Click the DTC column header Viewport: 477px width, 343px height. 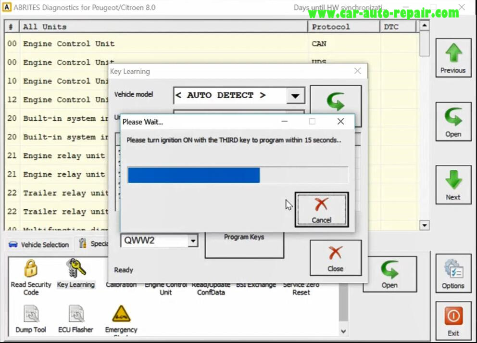[x=398, y=27]
